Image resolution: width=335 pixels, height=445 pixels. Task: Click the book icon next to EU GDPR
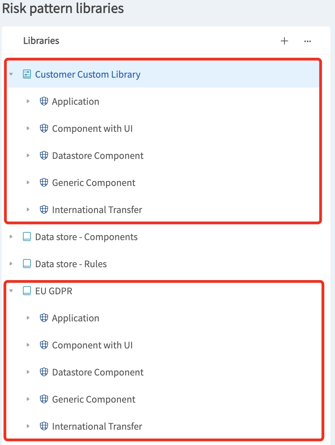26,291
